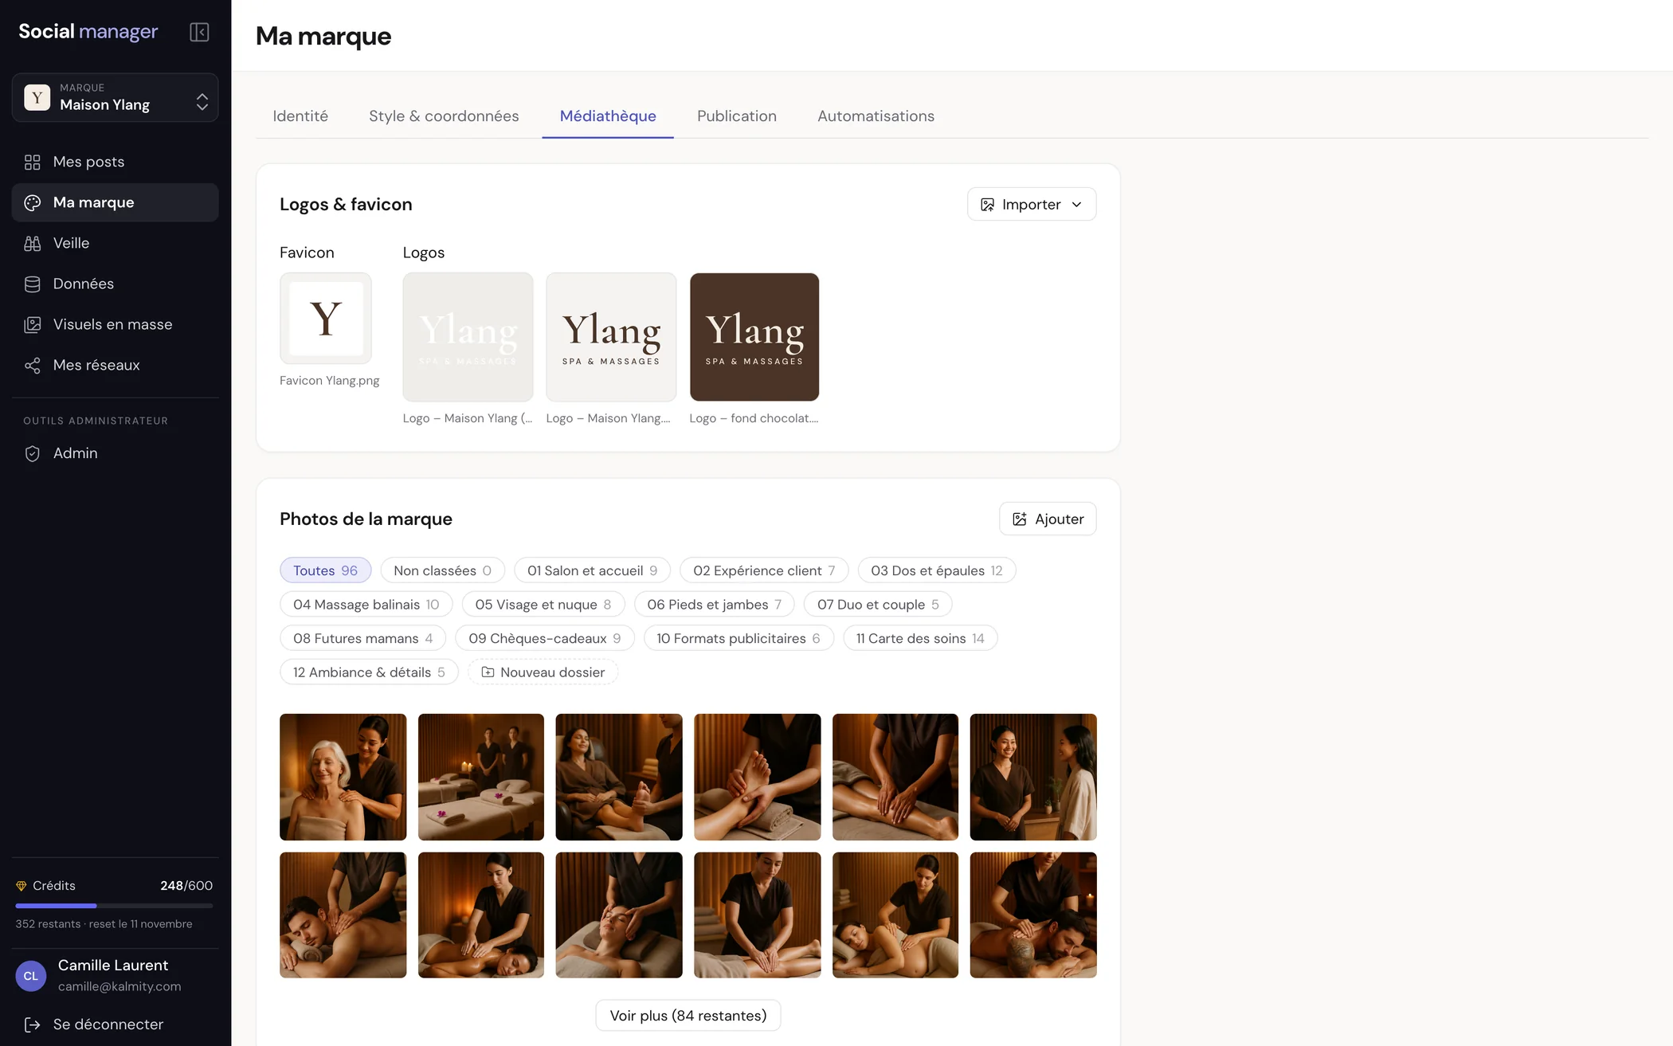Create a Nouveau dossier folder
Image resolution: width=1673 pixels, height=1046 pixels.
(543, 672)
